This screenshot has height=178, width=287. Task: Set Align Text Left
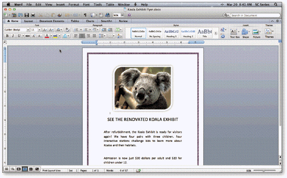point(76,36)
